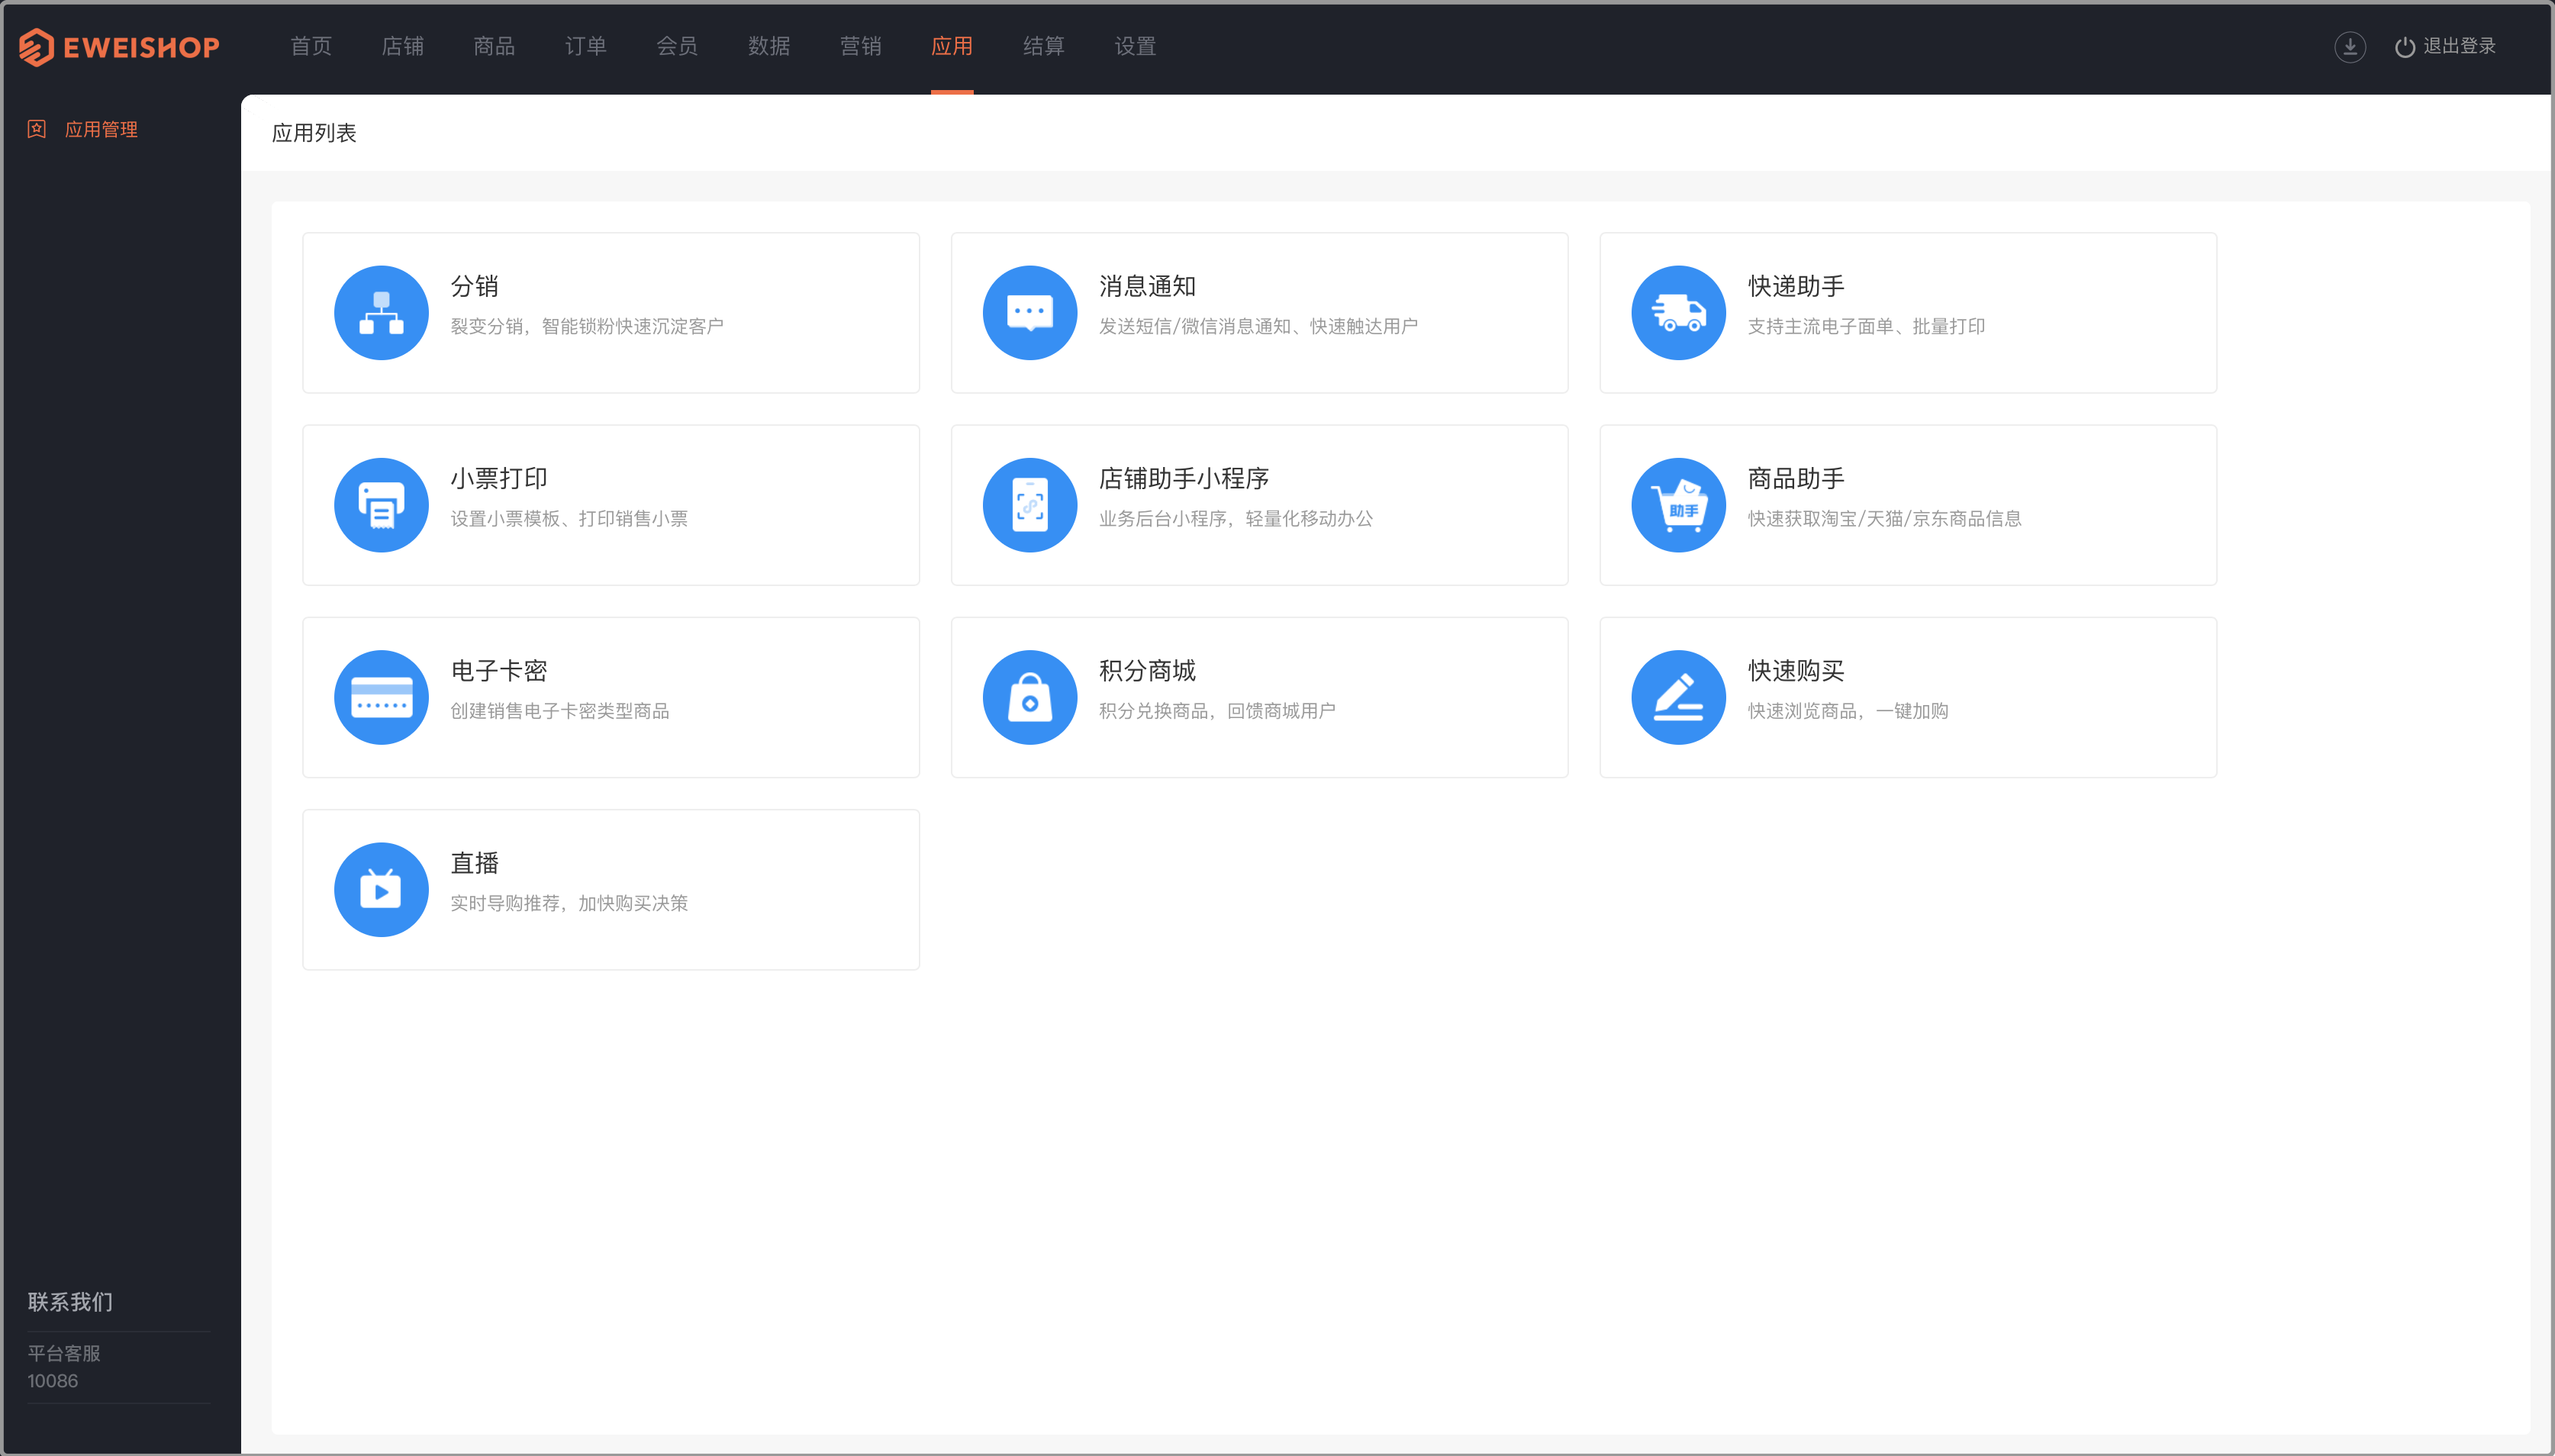The height and width of the screenshot is (1456, 2555).
Task: Open the 积分商城 shopping bag icon
Action: pyautogui.click(x=1030, y=697)
